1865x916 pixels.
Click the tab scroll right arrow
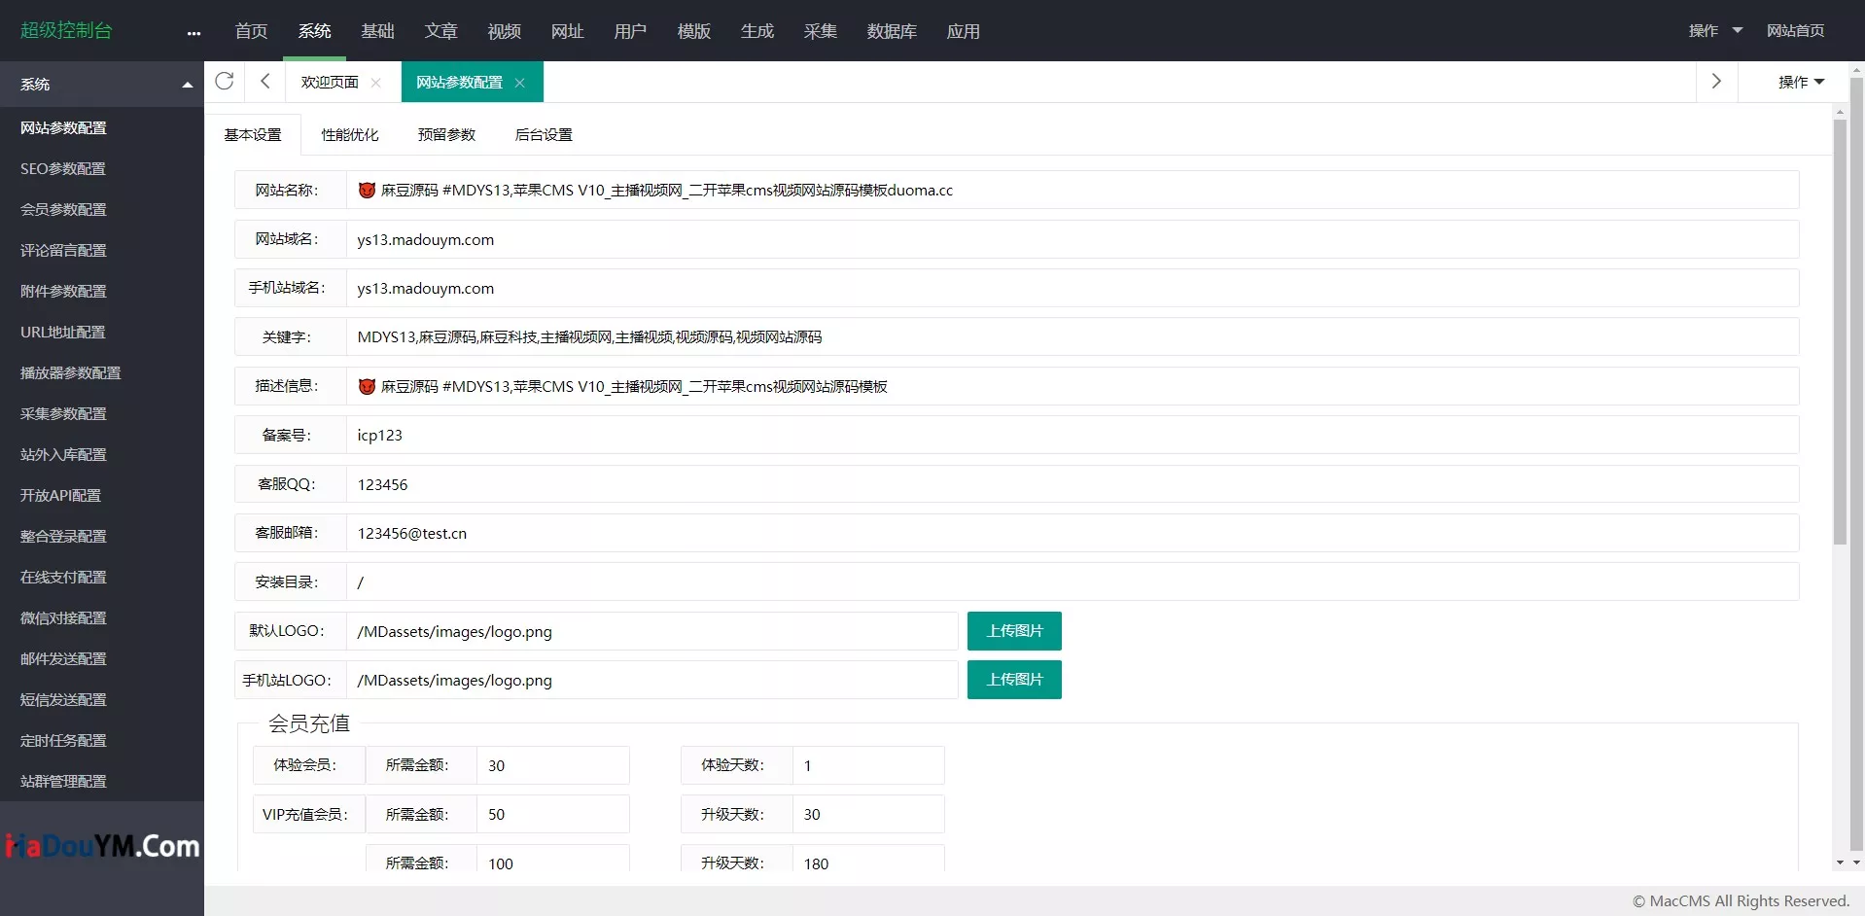1716,82
